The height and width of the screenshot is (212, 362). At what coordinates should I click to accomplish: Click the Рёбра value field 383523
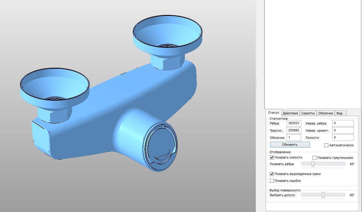(294, 123)
